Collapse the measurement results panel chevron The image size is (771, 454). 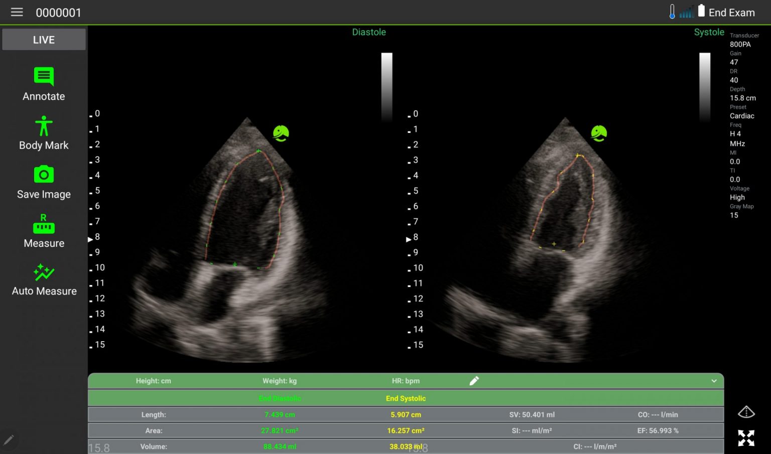tap(714, 381)
